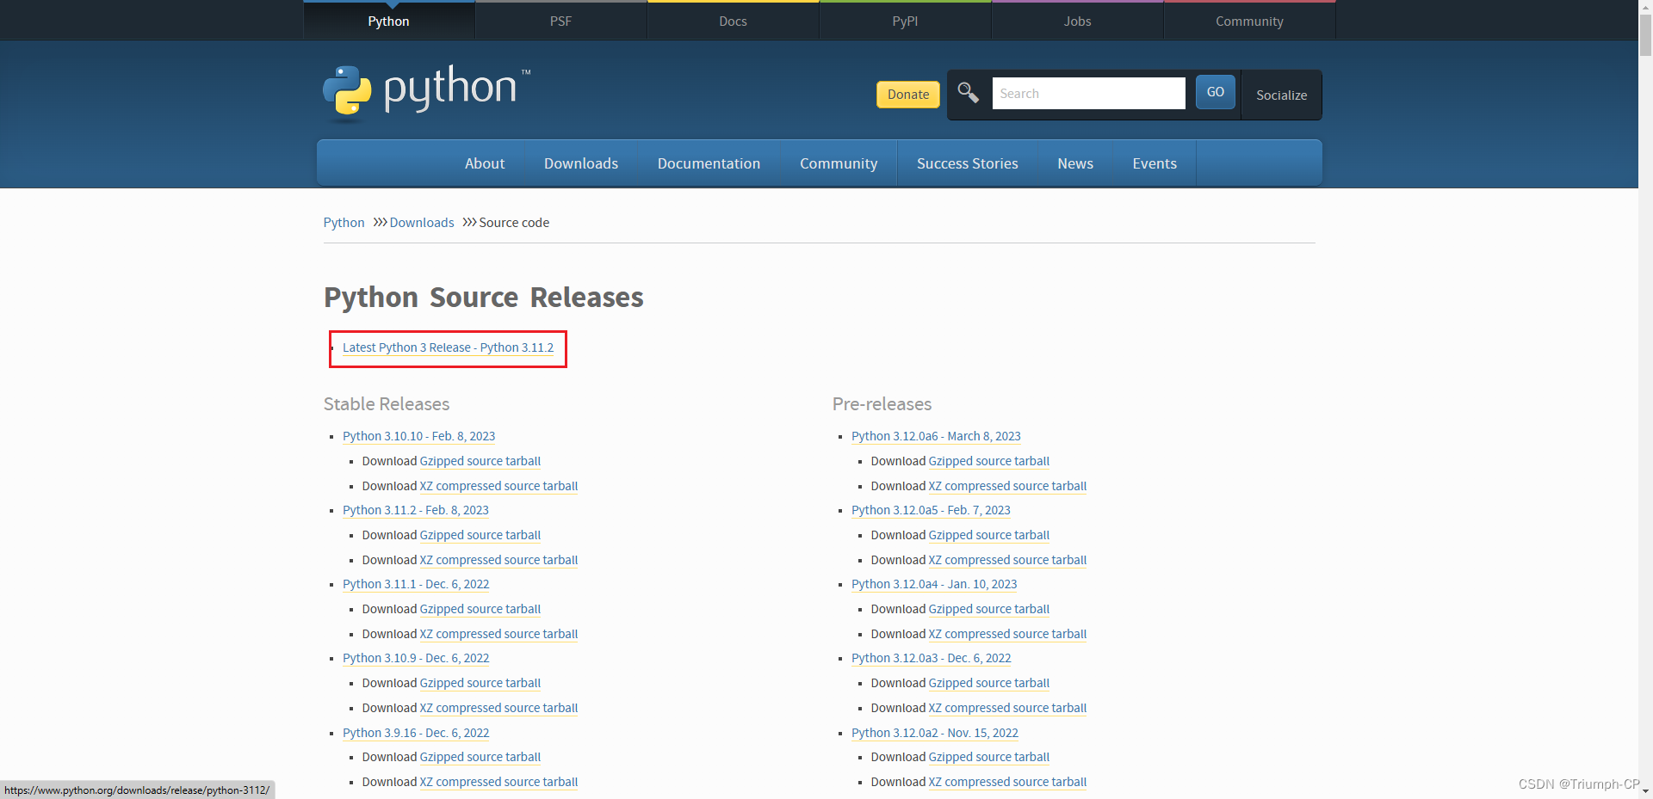The height and width of the screenshot is (799, 1653).
Task: Switch to the PSF tab
Action: [x=560, y=21]
